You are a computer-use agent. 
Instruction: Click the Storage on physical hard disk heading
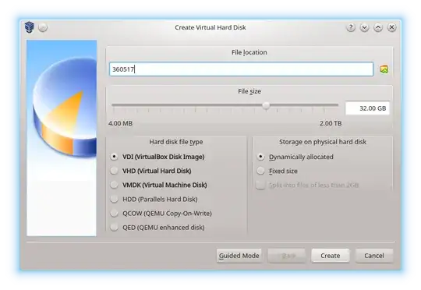coord(323,142)
